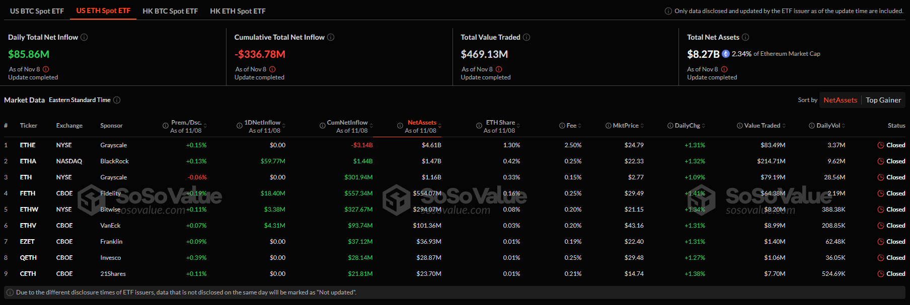The image size is (910, 305).
Task: Click info icon before ETH Share column
Action: point(479,126)
